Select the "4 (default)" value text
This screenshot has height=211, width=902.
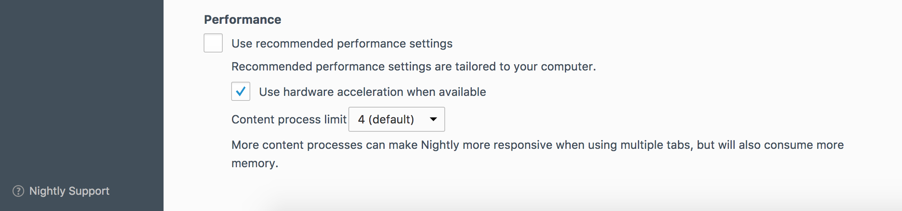(386, 119)
